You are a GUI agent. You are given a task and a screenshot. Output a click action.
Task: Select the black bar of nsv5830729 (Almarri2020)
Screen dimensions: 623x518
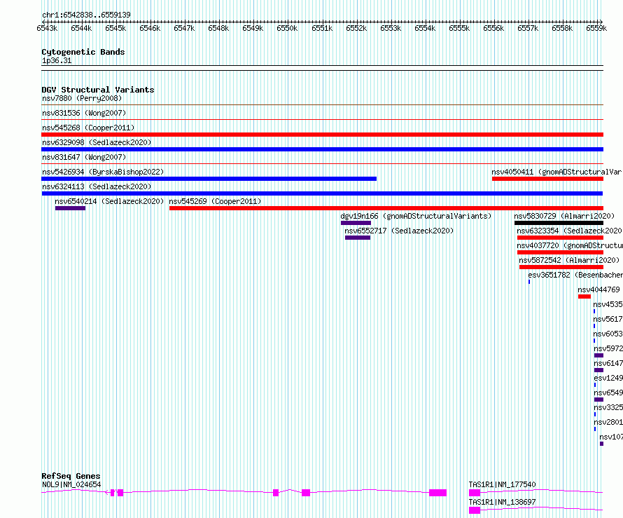pos(559,223)
